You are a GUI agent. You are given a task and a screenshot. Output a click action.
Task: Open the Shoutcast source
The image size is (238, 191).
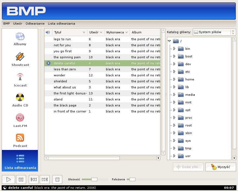point(20,60)
